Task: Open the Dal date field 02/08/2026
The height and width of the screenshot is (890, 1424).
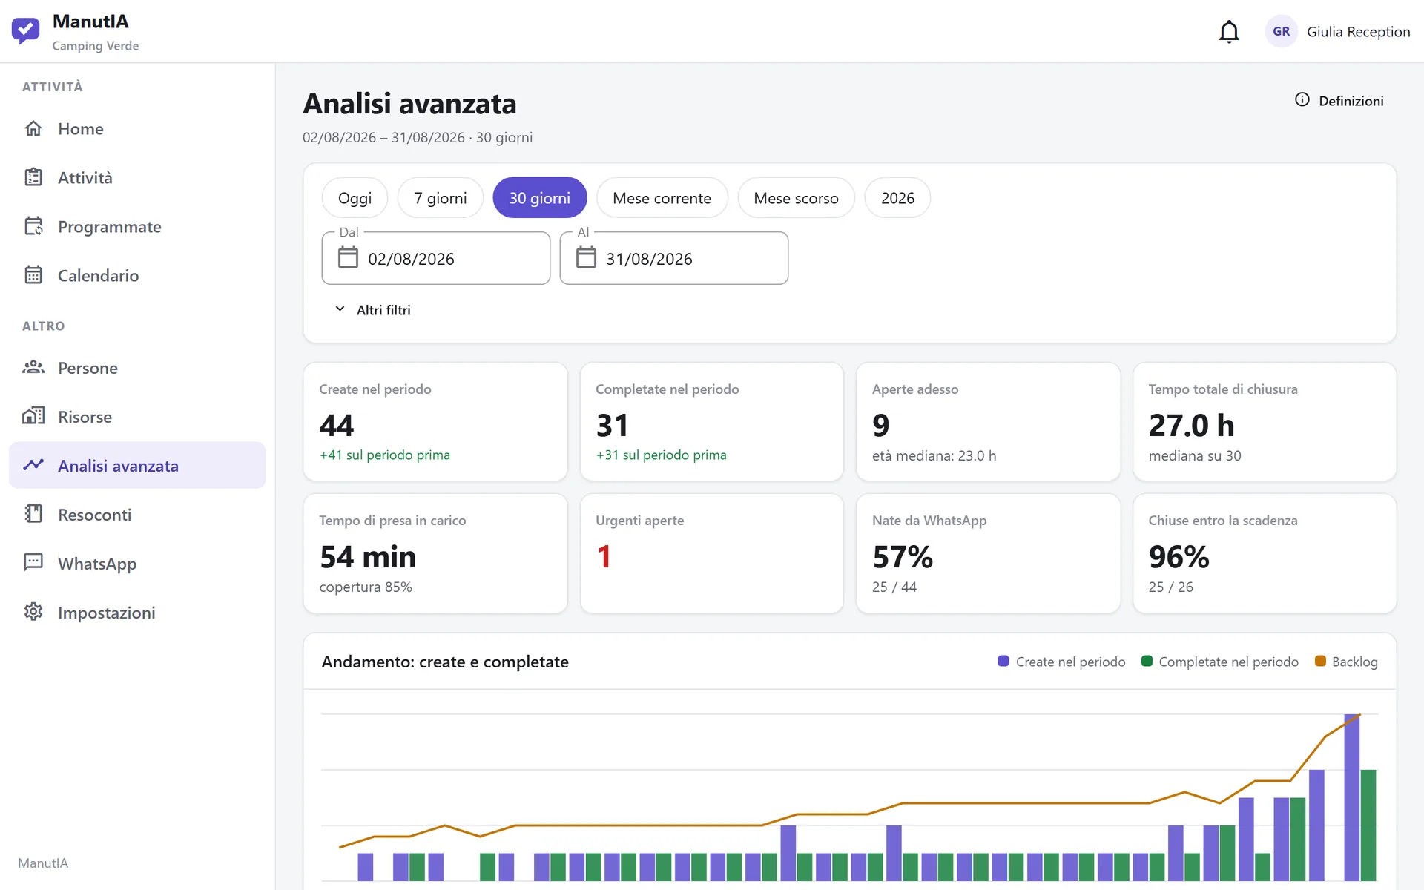Action: point(436,258)
